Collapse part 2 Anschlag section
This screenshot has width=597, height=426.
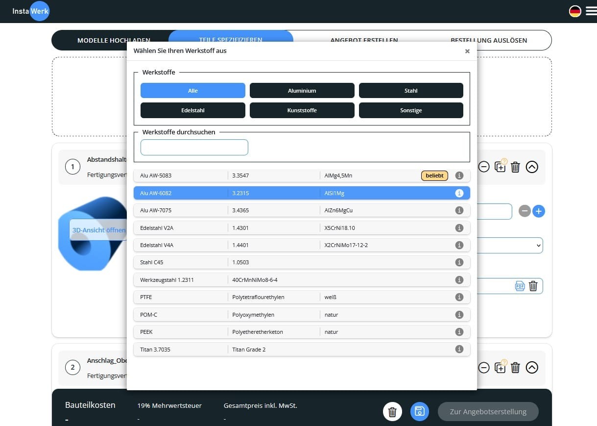532,367
